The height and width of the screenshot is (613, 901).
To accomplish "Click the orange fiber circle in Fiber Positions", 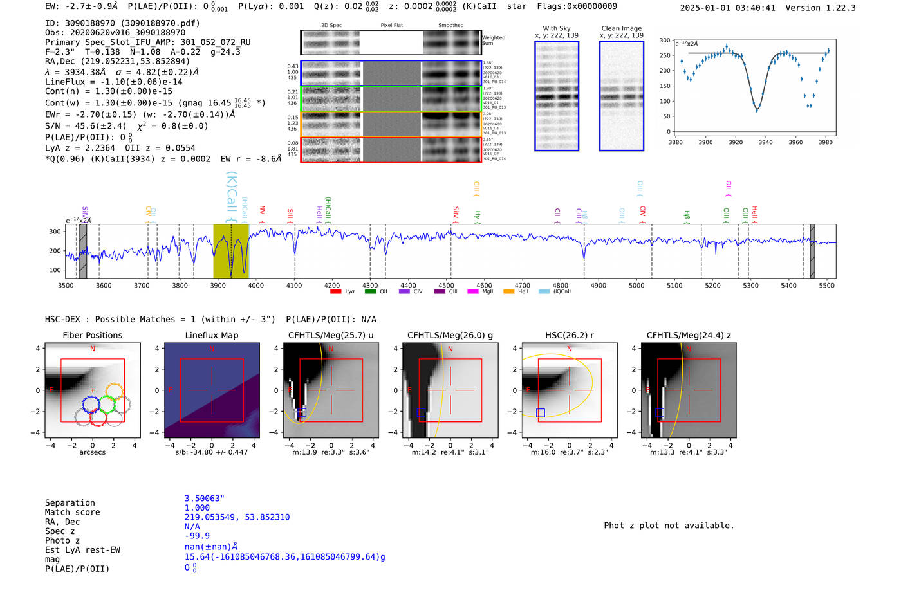I will pyautogui.click(x=114, y=392).
